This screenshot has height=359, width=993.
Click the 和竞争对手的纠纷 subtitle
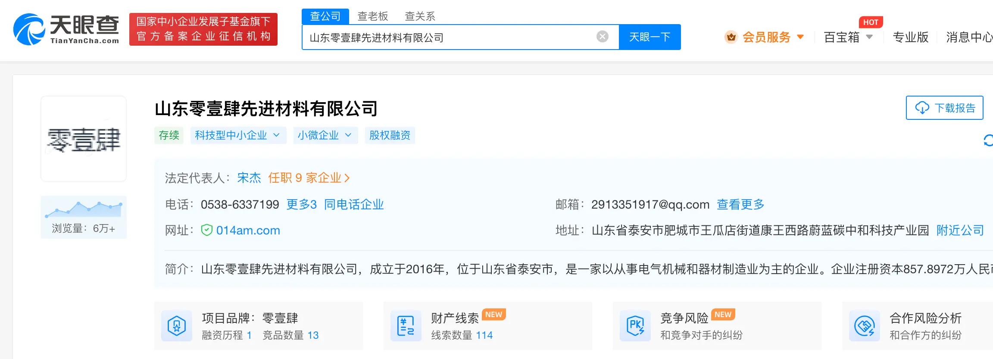pyautogui.click(x=702, y=335)
